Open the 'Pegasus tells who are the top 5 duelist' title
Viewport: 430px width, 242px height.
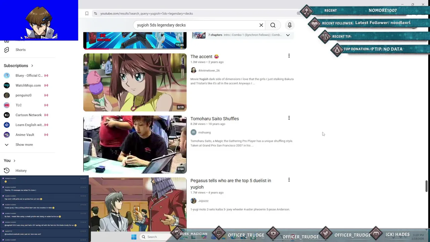coord(231,184)
